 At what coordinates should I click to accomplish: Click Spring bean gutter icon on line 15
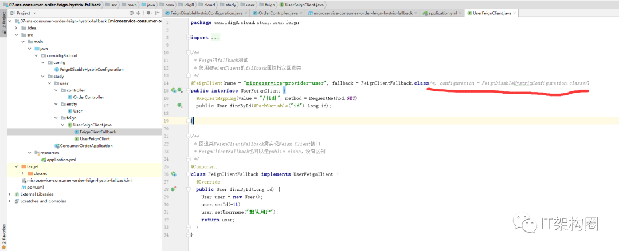coord(174,90)
